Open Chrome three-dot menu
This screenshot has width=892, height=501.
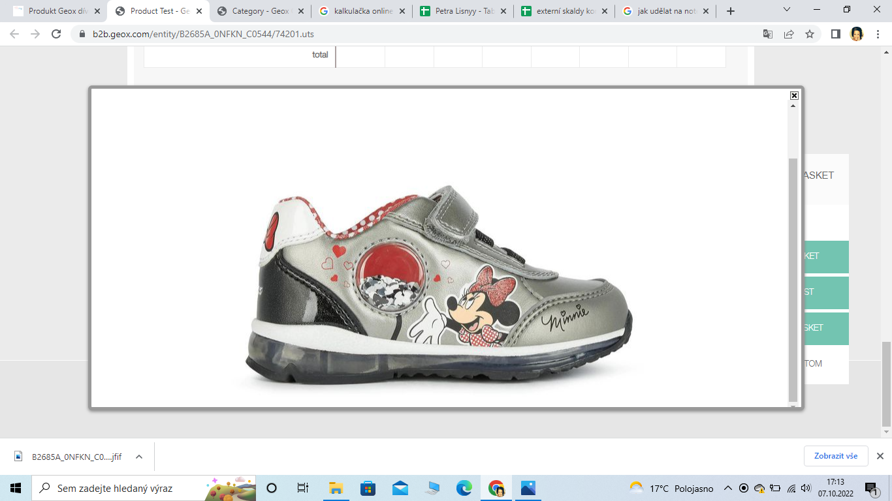pos(878,34)
